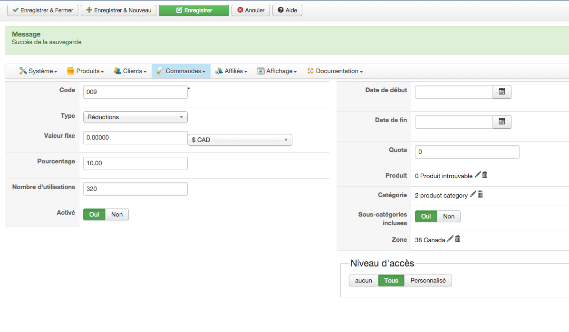Open the $ CAD currency dropdown
Screen dimensions: 569x332
[x=240, y=140]
